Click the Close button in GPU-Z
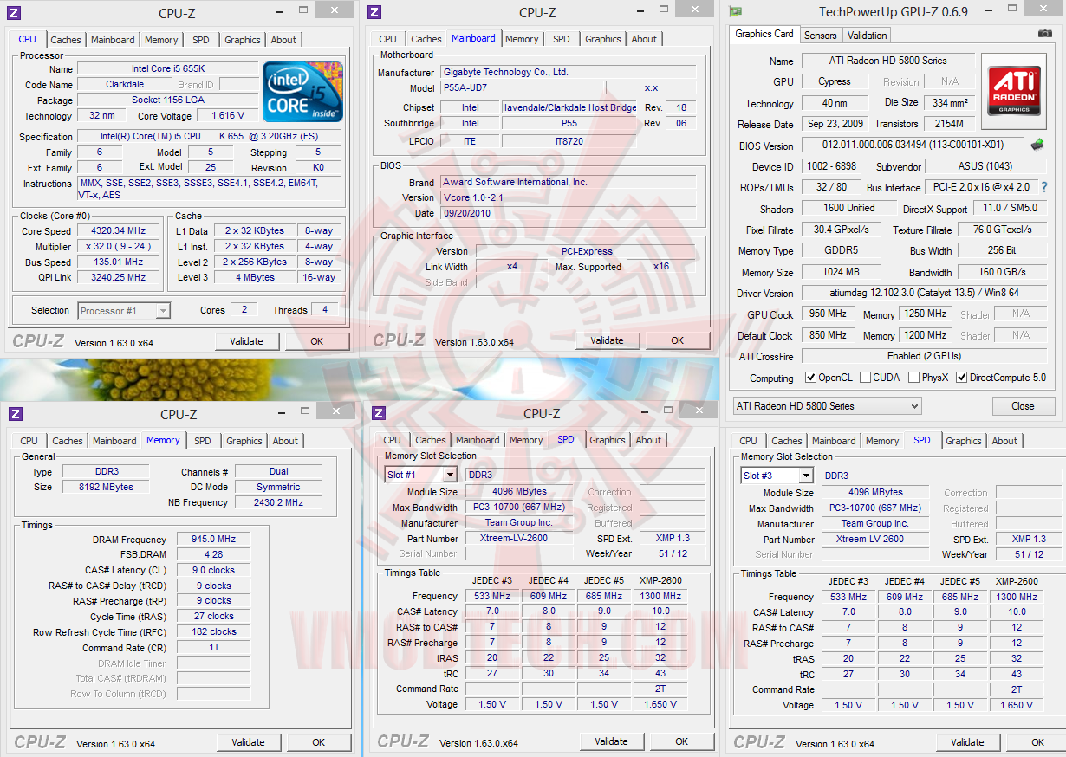The height and width of the screenshot is (757, 1066). [1023, 406]
